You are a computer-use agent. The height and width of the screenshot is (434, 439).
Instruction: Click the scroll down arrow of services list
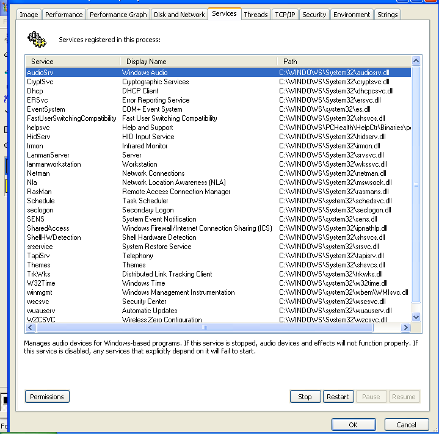point(416,317)
